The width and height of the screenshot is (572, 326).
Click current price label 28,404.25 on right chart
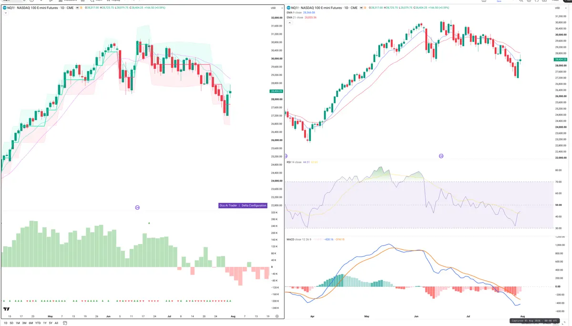point(561,60)
